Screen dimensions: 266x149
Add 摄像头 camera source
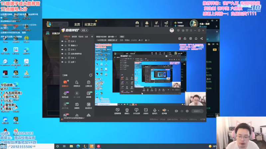(x=127, y=111)
